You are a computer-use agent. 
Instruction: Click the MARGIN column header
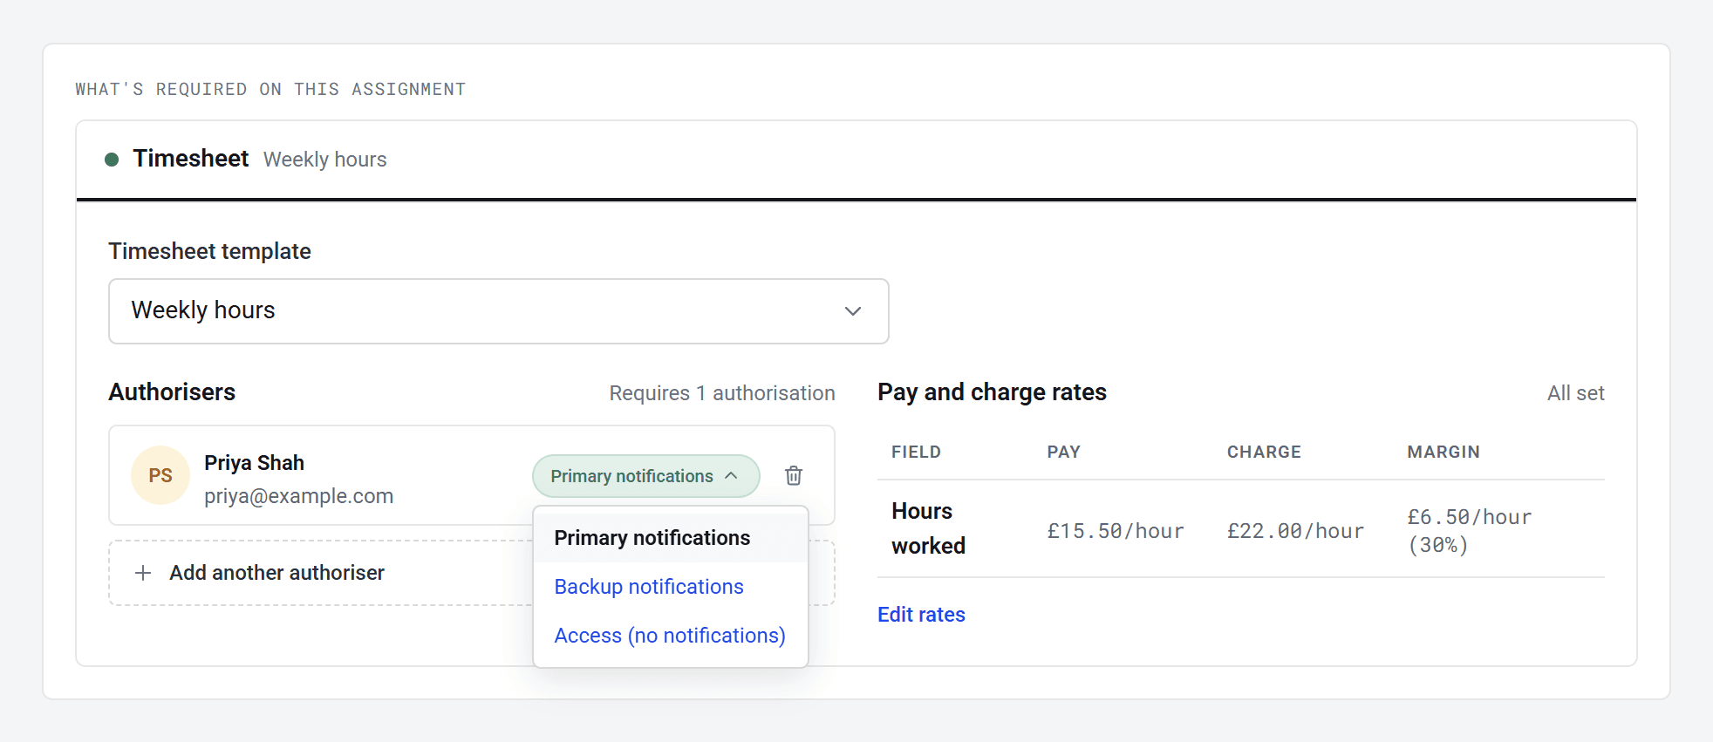click(x=1443, y=452)
